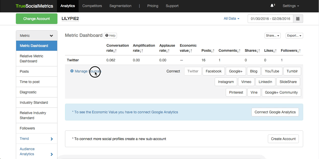This screenshot has width=319, height=159.
Task: Connect an Instagram source
Action: tap(226, 82)
